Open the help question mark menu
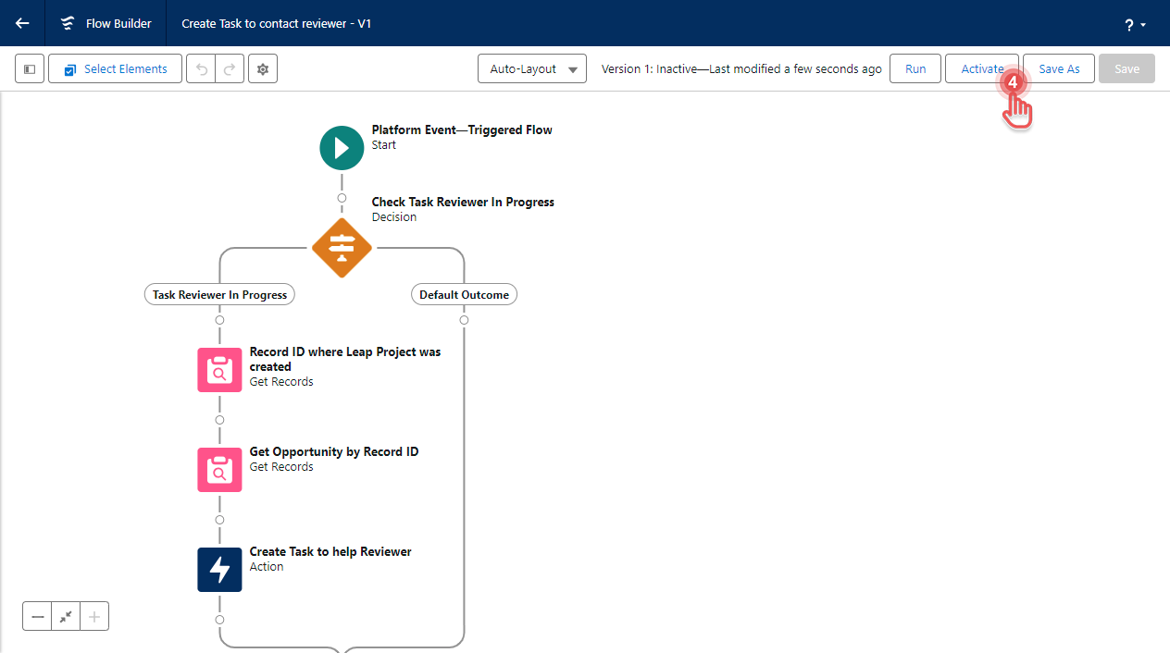The image size is (1170, 653). 1135,25
